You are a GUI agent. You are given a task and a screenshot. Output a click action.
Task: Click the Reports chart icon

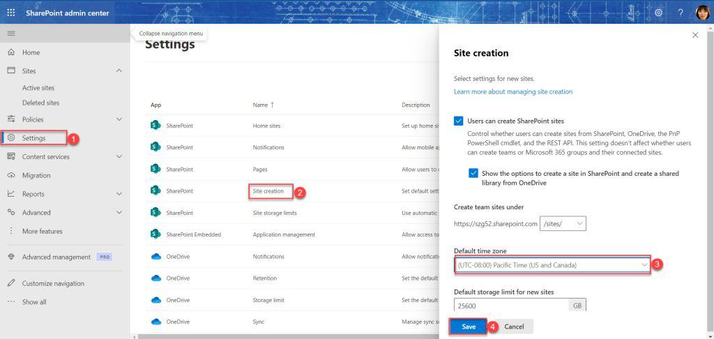pos(11,194)
